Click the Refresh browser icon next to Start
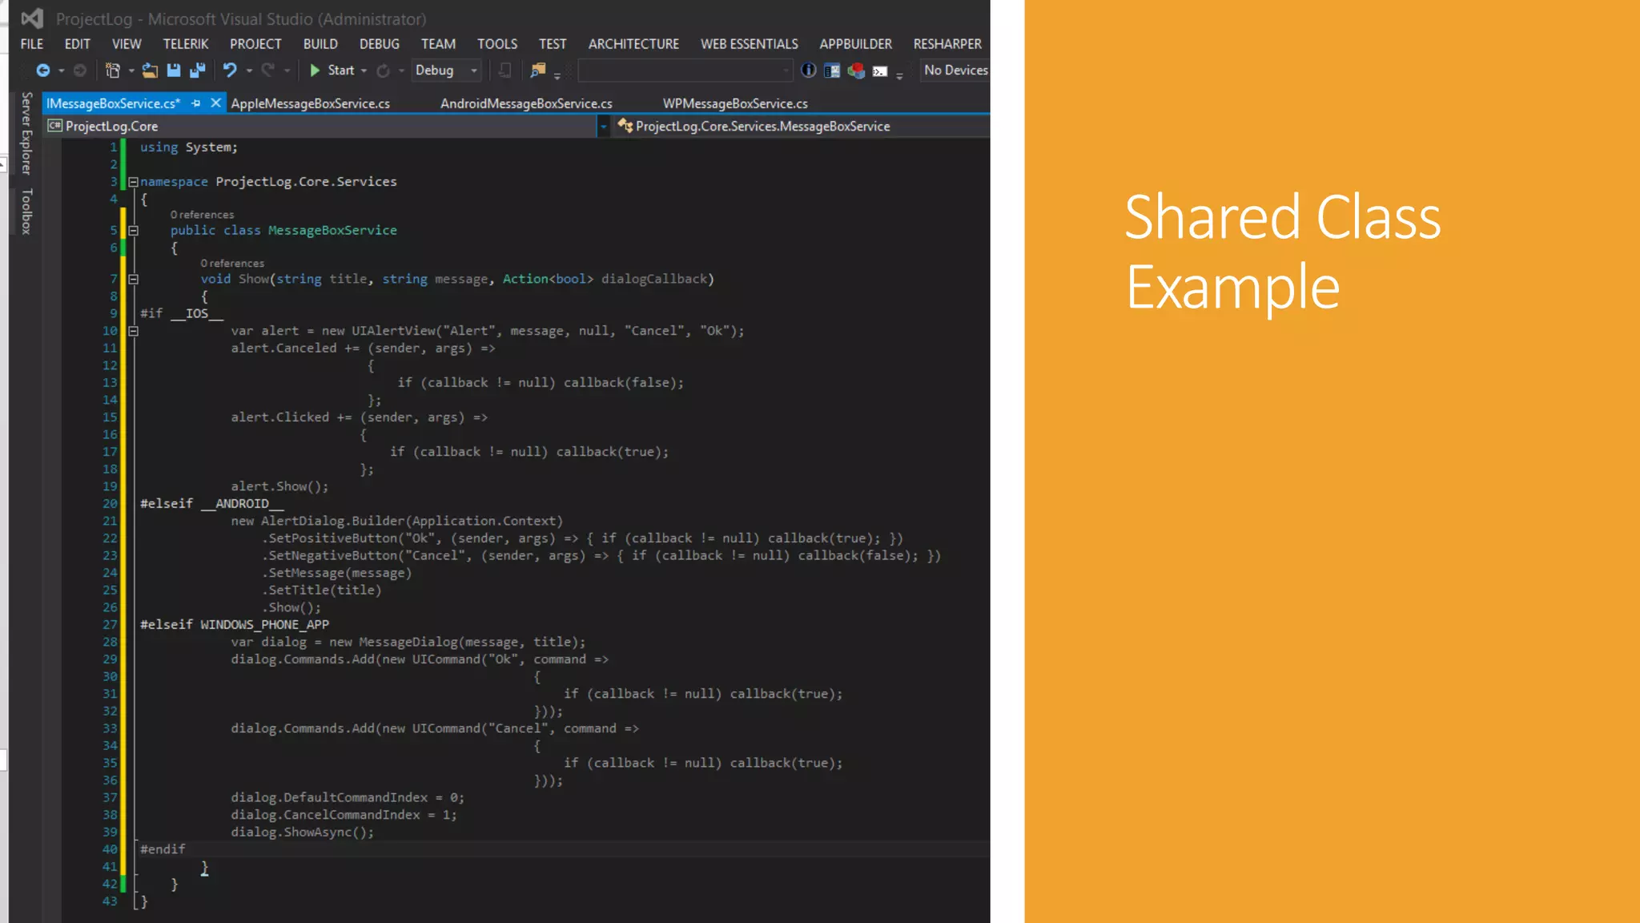 pos(384,71)
